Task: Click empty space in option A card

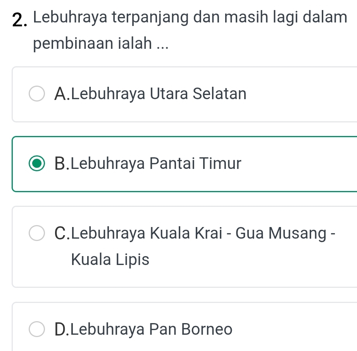Action: click(302, 95)
